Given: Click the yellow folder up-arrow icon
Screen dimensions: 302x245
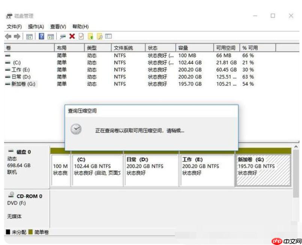Looking at the screenshot, I should 90,36.
